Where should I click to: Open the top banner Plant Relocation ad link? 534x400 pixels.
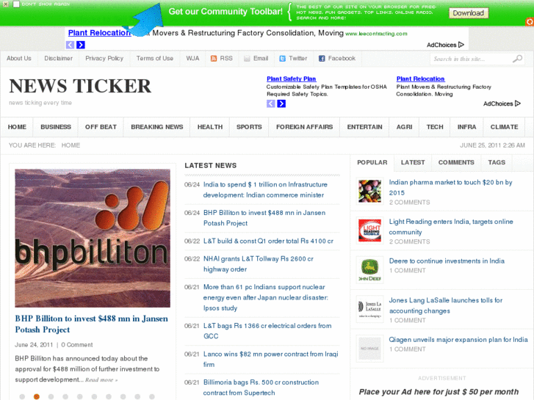[x=99, y=33]
